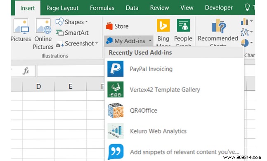
Task: Click the Screenshot camera icon
Action: (x=59, y=44)
